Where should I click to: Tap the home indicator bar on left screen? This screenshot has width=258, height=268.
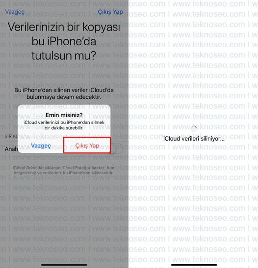(x=64, y=265)
